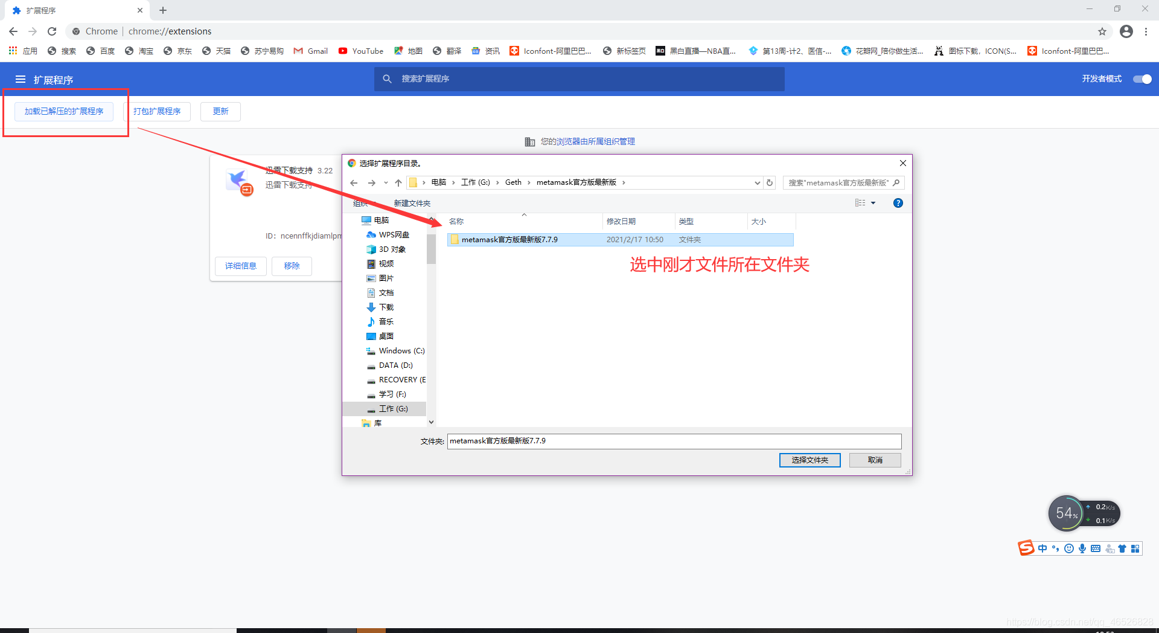Click 移除 to remove the extension
The image size is (1159, 633).
[292, 266]
